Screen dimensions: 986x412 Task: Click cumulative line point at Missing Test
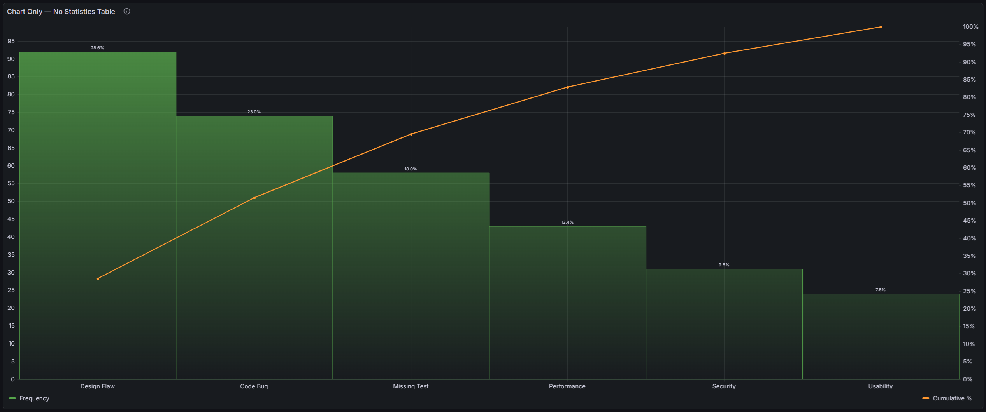411,134
